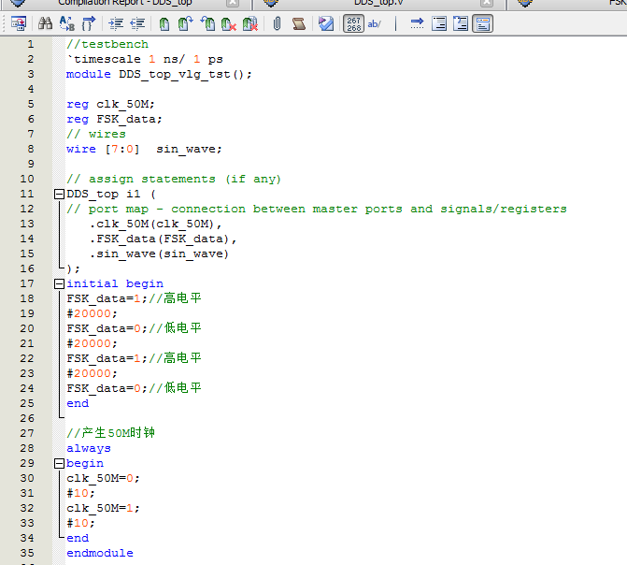Collapse the initial begin block
The width and height of the screenshot is (627, 565).
59,283
